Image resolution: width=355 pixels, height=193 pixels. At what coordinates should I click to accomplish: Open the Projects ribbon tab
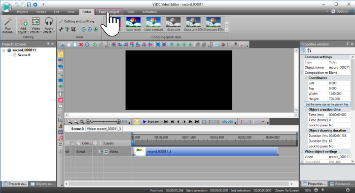(22, 12)
